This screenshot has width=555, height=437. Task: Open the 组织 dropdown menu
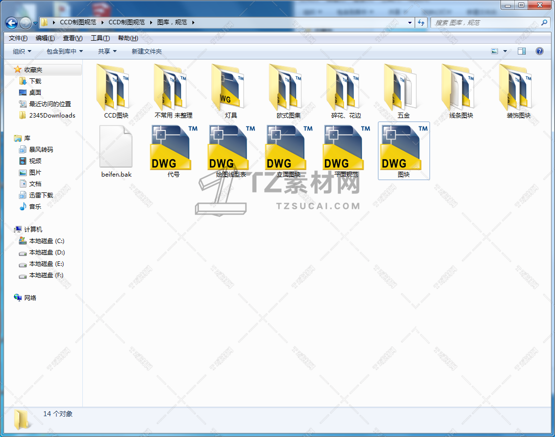tap(22, 51)
